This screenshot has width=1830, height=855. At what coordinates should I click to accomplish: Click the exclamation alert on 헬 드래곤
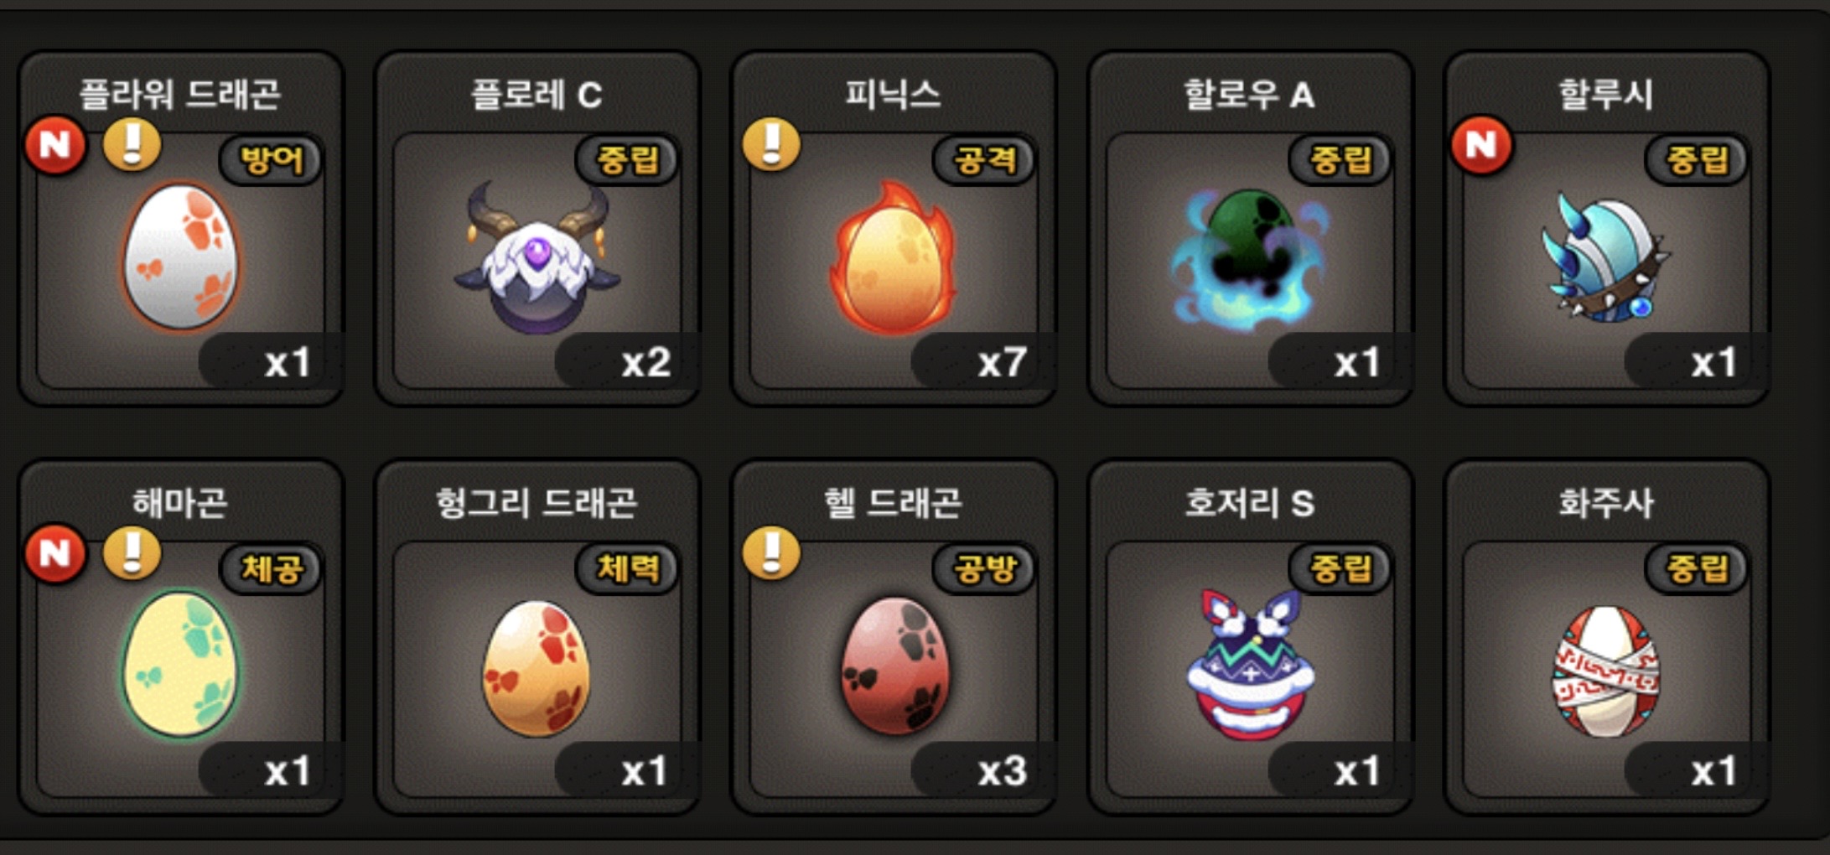pyautogui.click(x=771, y=553)
